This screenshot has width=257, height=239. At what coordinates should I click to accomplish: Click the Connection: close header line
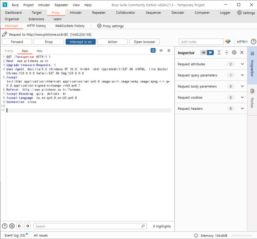[21, 102]
